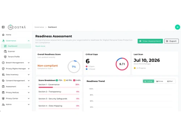
Task: Click the Consent Management icon
Action: click(x=3, y=81)
